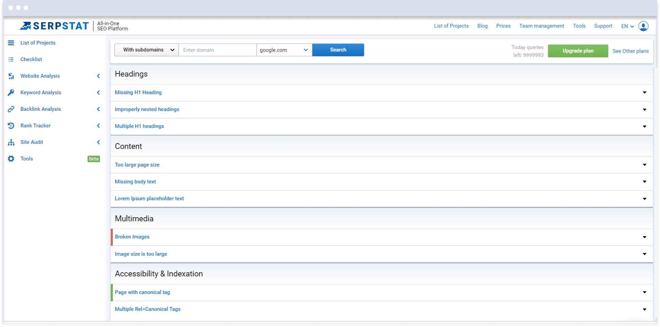
Task: Open the user profile avatar icon
Action: click(x=643, y=26)
